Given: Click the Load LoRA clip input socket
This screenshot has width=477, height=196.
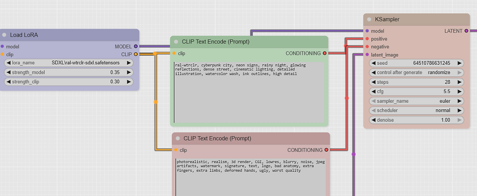Looking at the screenshot, I should [2, 54].
